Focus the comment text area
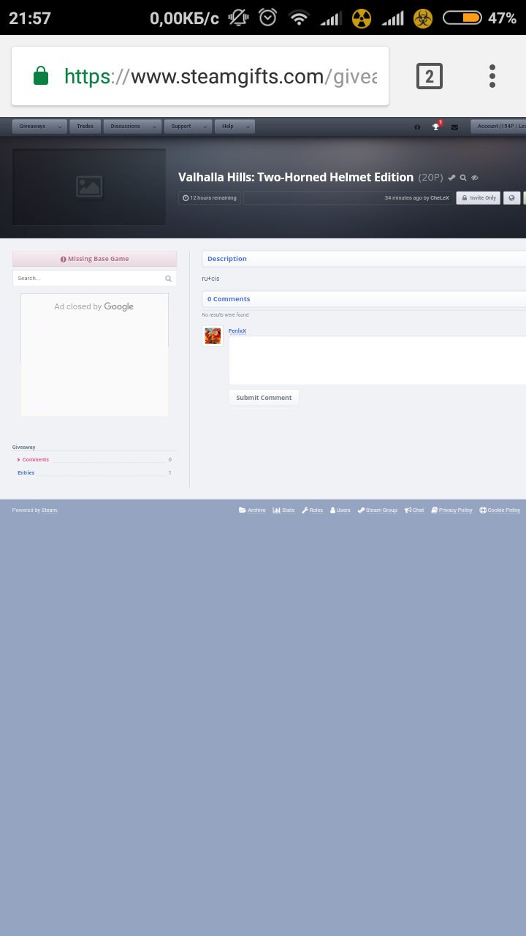Image resolution: width=526 pixels, height=936 pixels. pos(377,361)
